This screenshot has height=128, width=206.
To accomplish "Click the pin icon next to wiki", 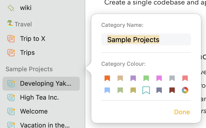I will coord(11,8).
